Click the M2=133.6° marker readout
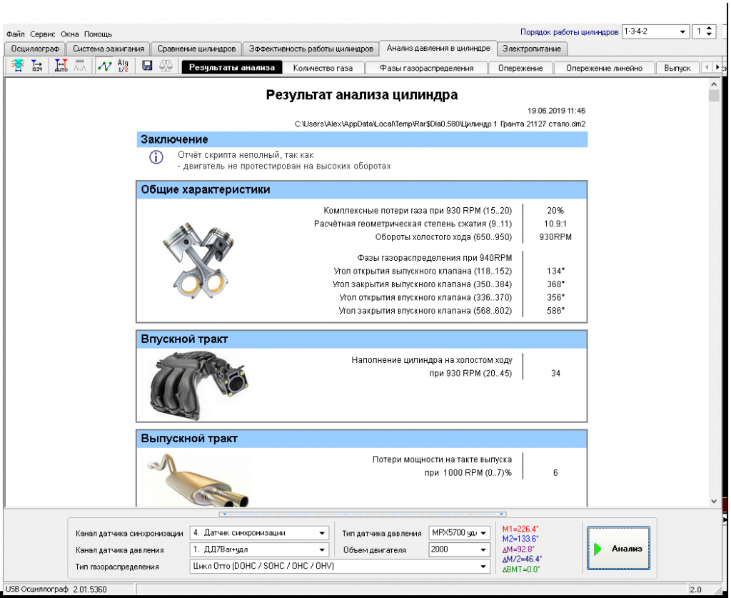This screenshot has height=598, width=731. click(520, 539)
